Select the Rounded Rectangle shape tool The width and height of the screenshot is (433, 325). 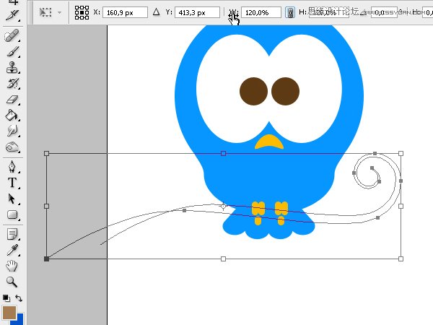tap(12, 214)
